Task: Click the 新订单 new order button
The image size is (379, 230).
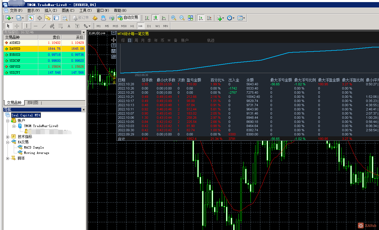Action: click(x=81, y=18)
